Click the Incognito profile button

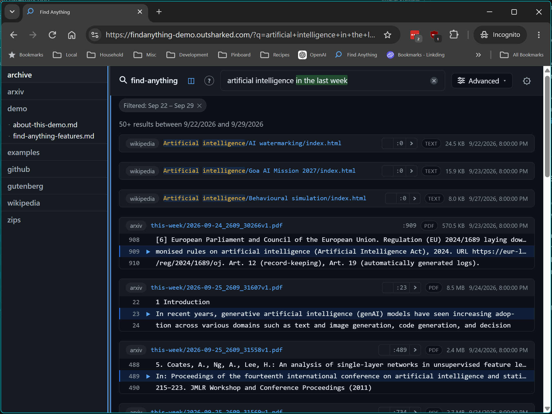tap(500, 35)
